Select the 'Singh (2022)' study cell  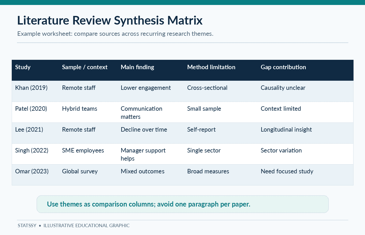[x=32, y=151]
